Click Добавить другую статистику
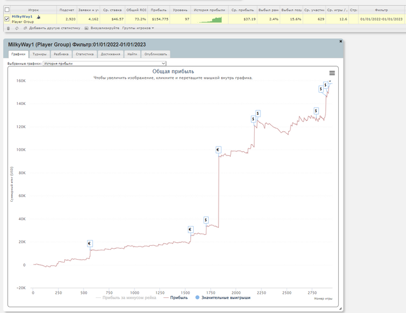This screenshot has height=313, width=406. (x=55, y=28)
